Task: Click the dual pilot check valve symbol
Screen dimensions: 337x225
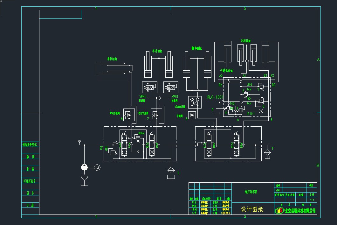Action: (195, 102)
